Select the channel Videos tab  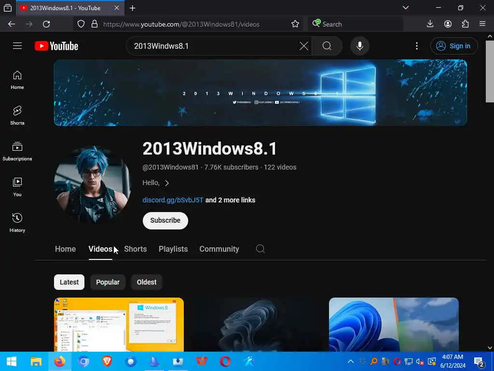point(100,249)
